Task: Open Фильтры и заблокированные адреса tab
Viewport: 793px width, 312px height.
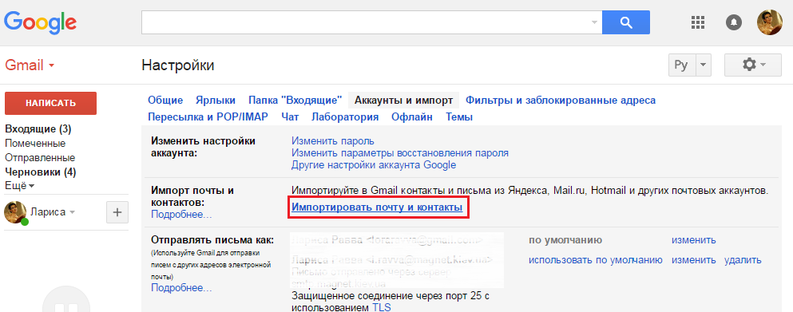Action: click(x=561, y=100)
